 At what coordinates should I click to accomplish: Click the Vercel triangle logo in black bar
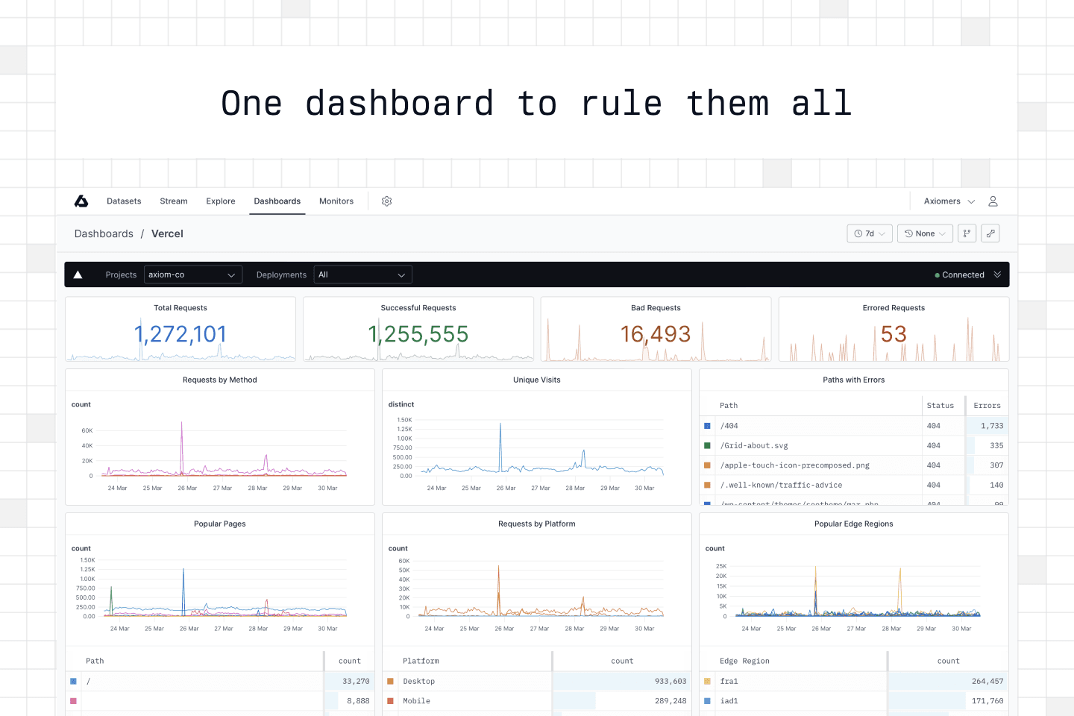pos(78,274)
